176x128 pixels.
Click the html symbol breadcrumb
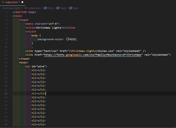click(50, 8)
